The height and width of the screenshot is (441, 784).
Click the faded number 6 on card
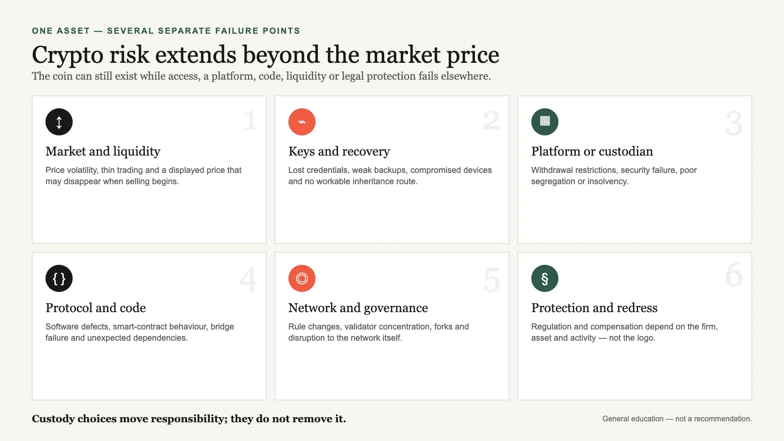pos(734,274)
